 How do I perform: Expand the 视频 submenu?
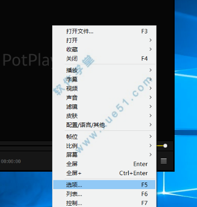point(104,89)
